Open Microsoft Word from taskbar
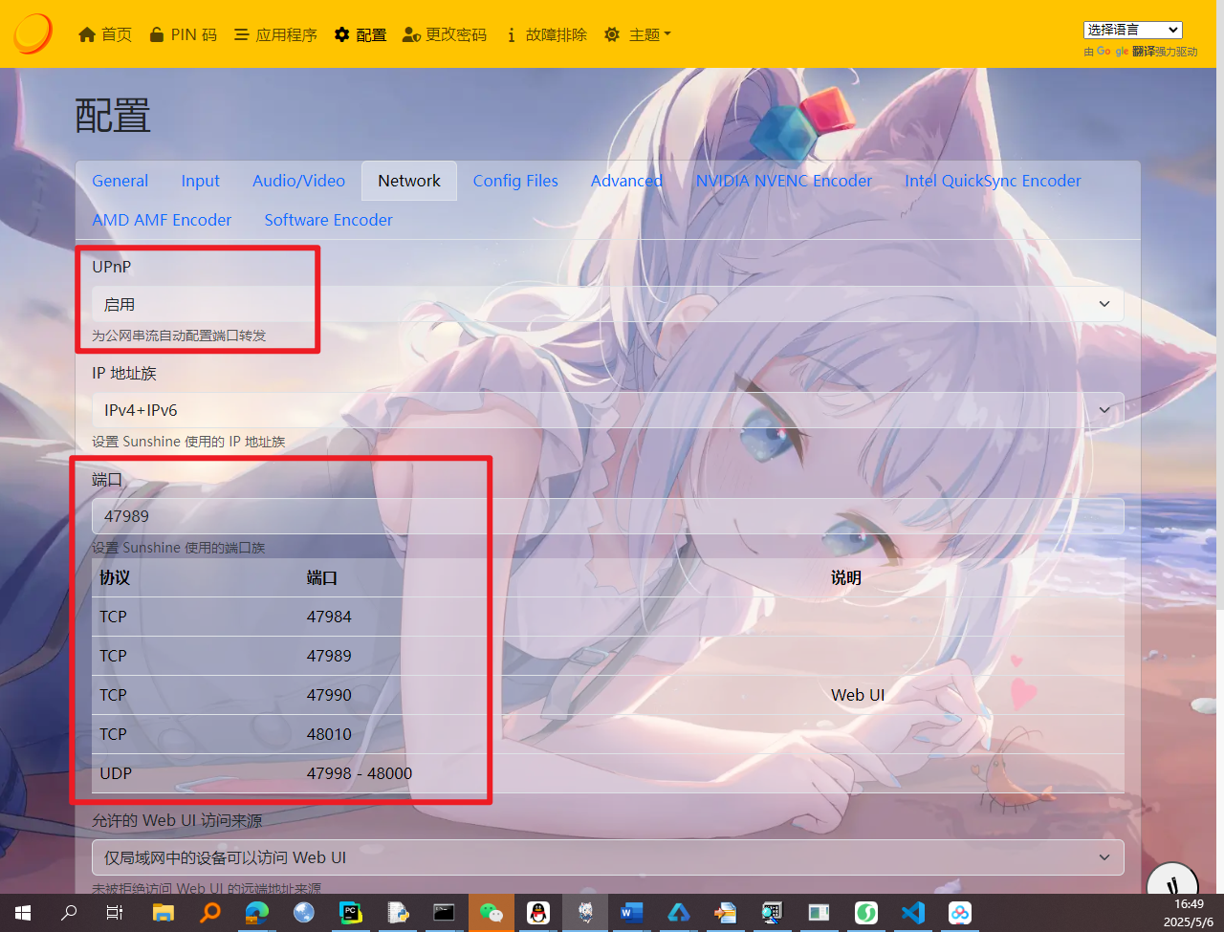The image size is (1224, 932). click(632, 913)
